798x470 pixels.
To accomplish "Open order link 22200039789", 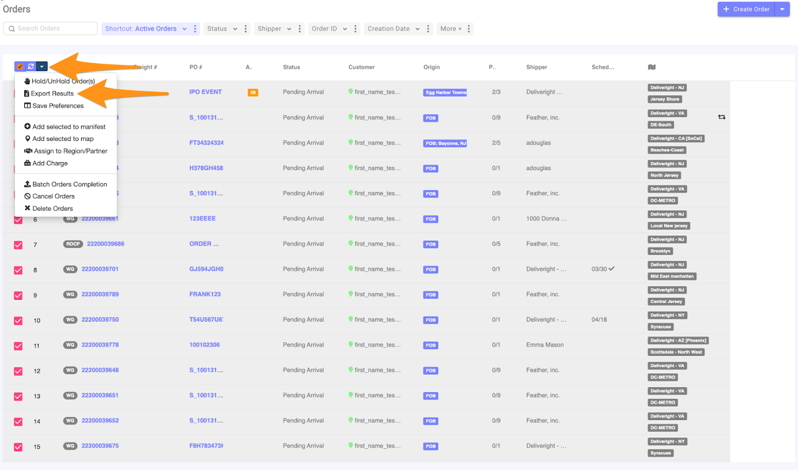I will pos(100,294).
